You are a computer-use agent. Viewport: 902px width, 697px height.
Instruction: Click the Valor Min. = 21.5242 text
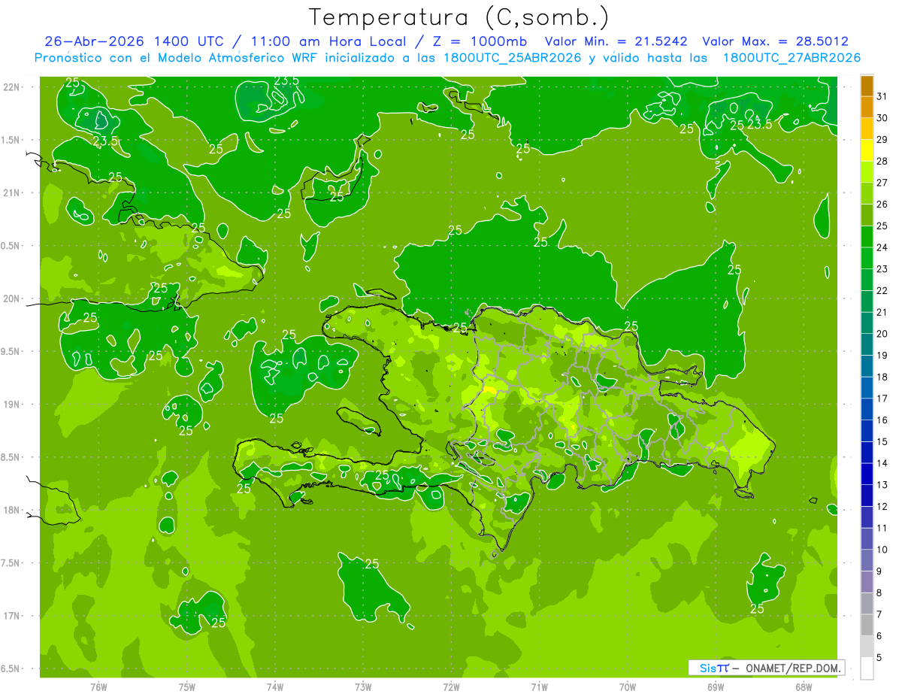tap(618, 41)
